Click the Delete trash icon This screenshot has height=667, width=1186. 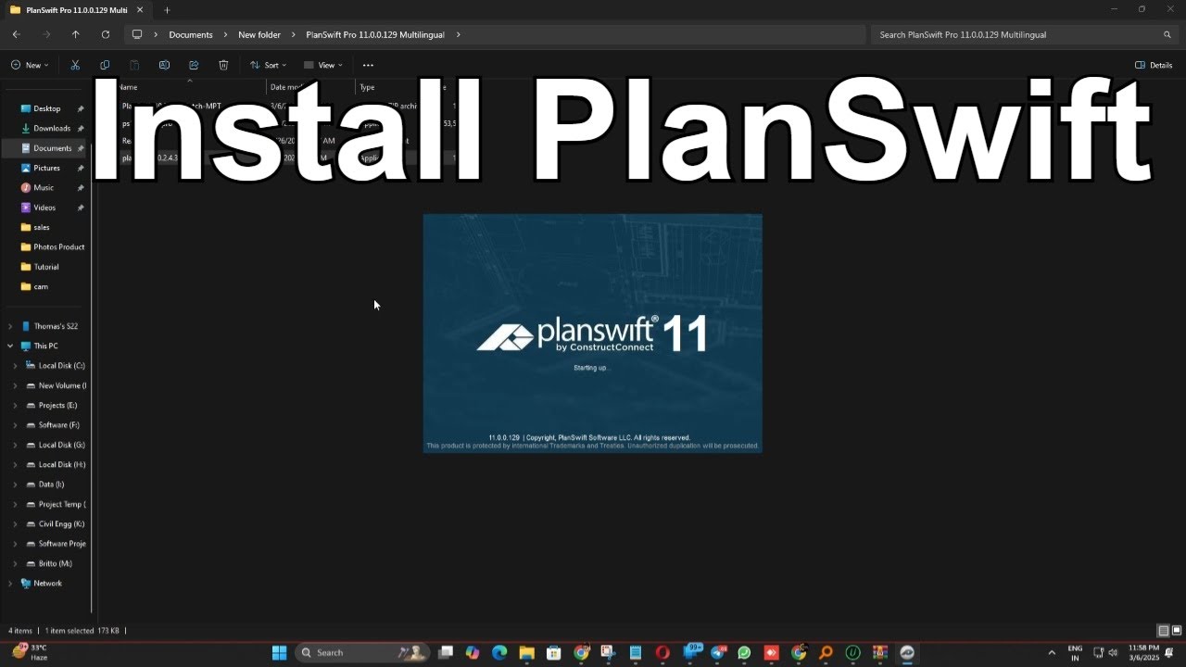(223, 65)
